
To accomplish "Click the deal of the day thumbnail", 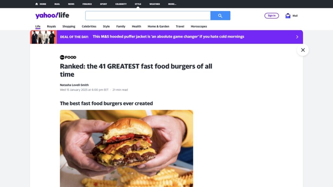I will click(x=43, y=37).
